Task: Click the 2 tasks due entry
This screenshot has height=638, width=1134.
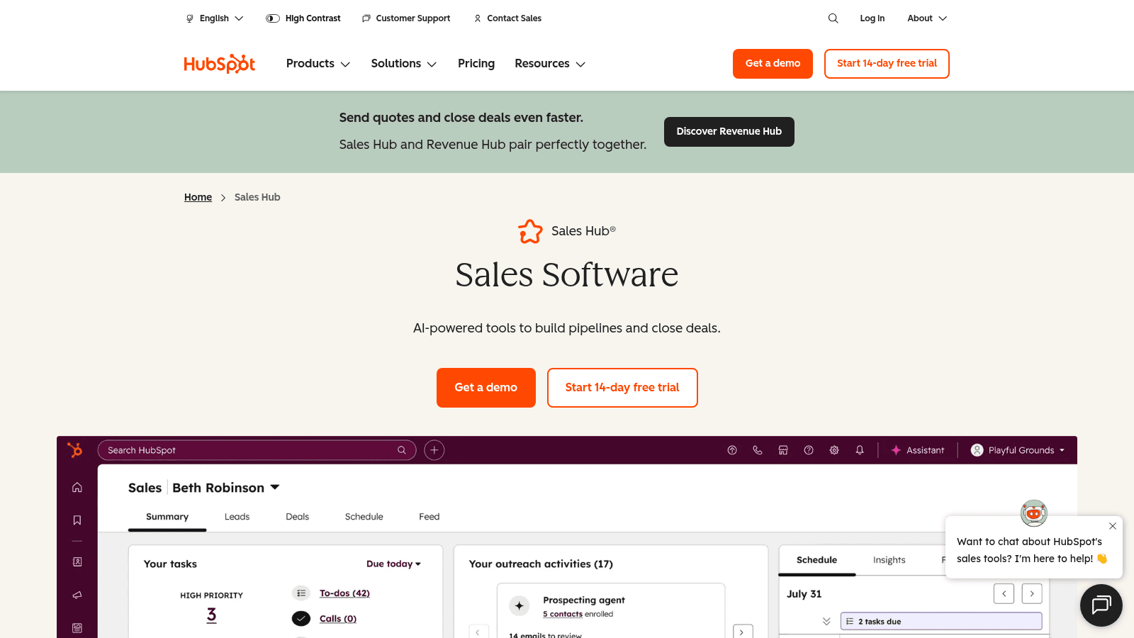Action: pos(941,622)
